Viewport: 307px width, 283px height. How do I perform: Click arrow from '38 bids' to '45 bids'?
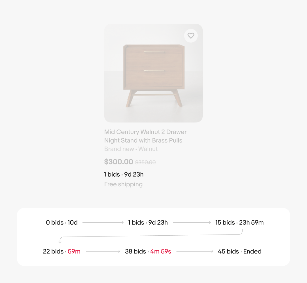(195, 252)
